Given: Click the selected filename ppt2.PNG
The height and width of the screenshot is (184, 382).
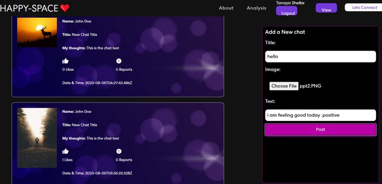Looking at the screenshot, I should pyautogui.click(x=310, y=86).
